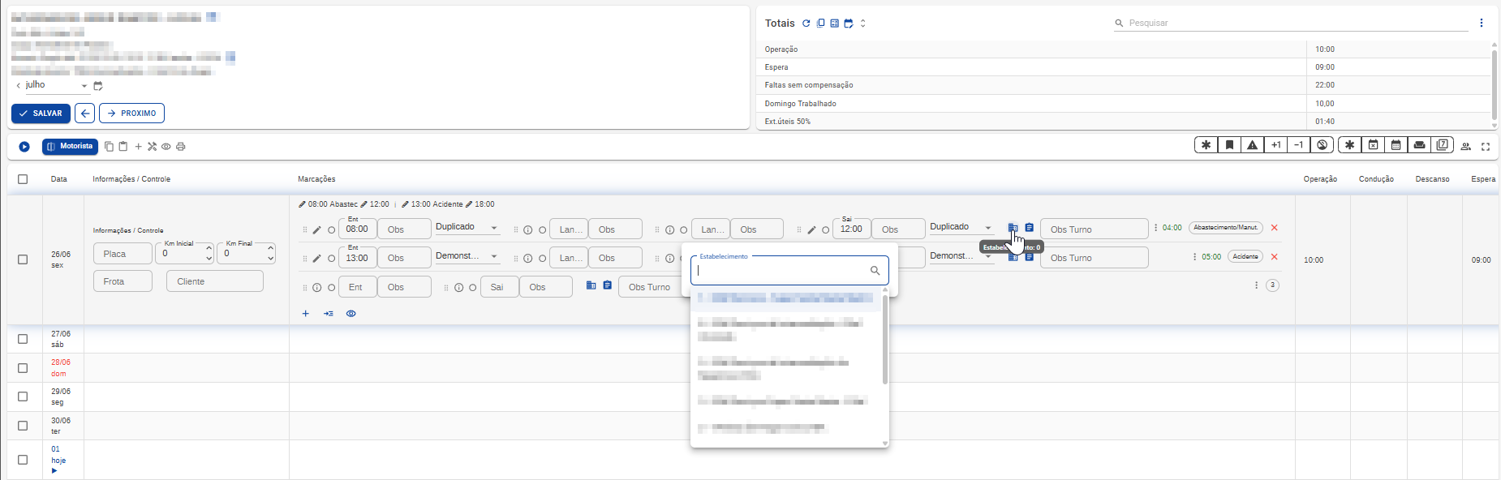Click the copy icon next to Motorista
The height and width of the screenshot is (480, 1501).
[x=109, y=147]
